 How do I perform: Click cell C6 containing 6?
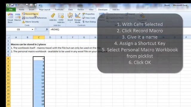39,59
